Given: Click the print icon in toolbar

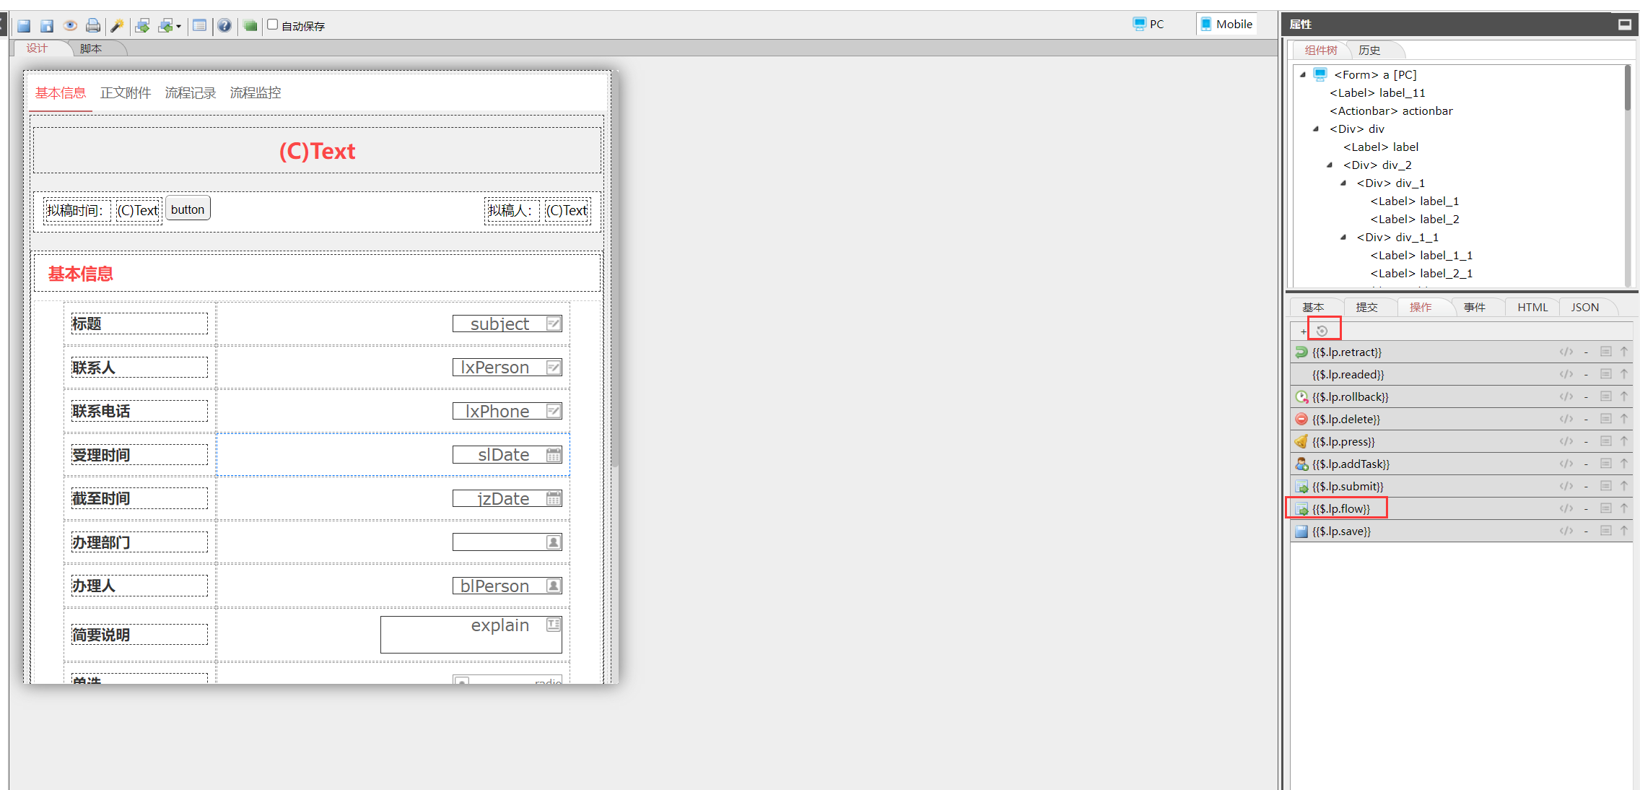Looking at the screenshot, I should [x=93, y=26].
